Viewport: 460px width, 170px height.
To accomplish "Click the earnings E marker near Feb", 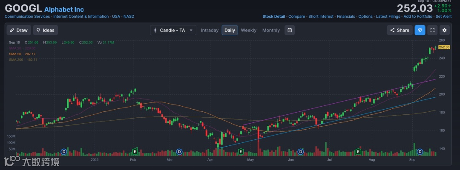I will click(x=135, y=152).
